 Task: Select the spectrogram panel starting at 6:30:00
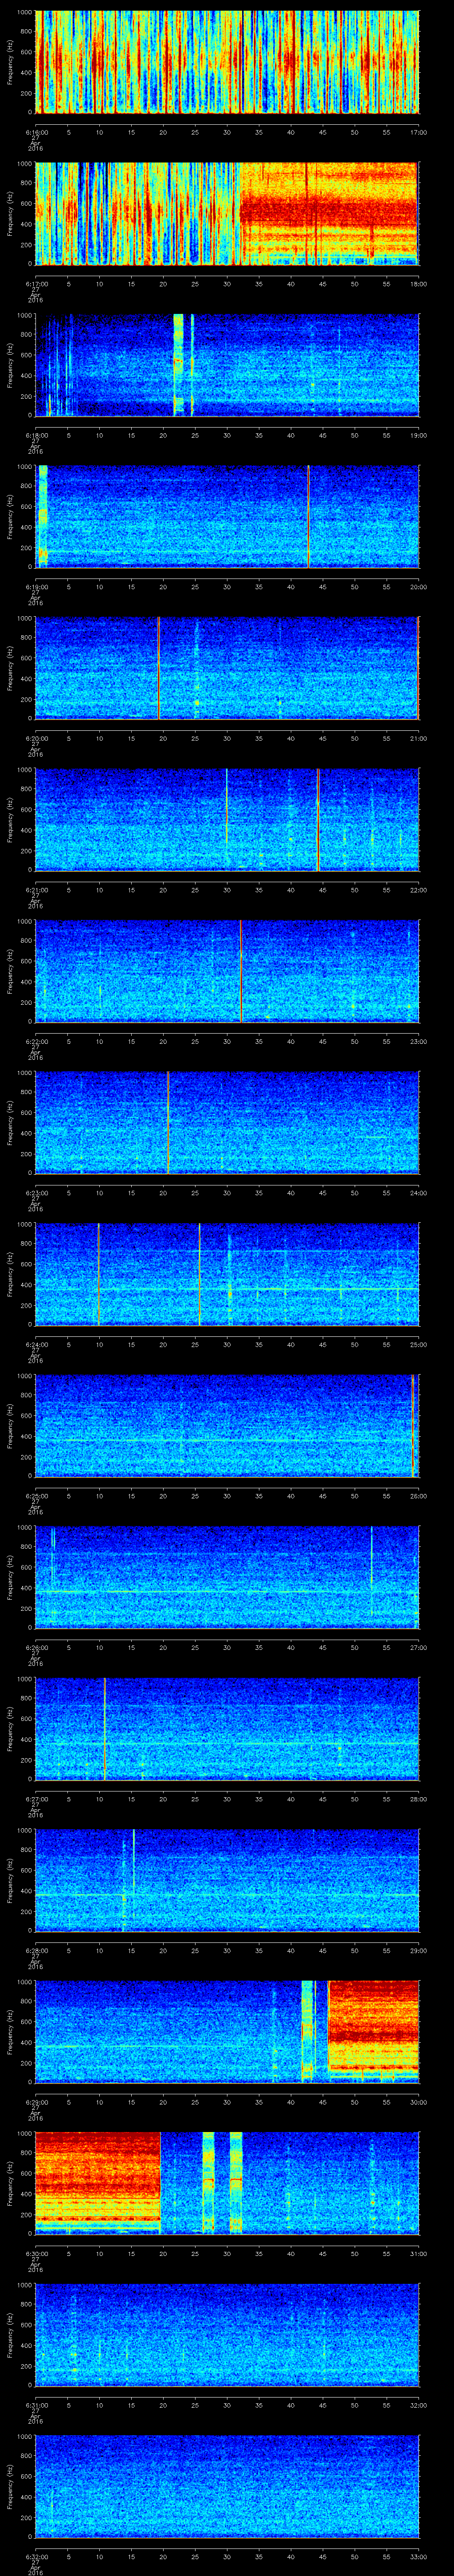pos(227,2183)
